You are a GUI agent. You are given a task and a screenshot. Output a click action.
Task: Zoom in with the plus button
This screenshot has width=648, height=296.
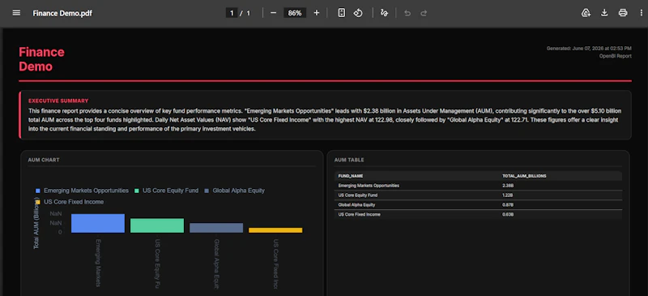coord(317,13)
